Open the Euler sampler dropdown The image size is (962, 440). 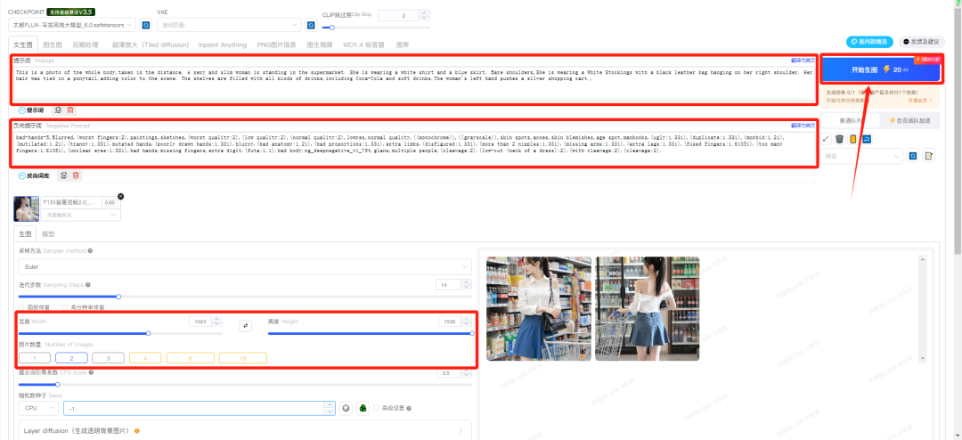(245, 267)
